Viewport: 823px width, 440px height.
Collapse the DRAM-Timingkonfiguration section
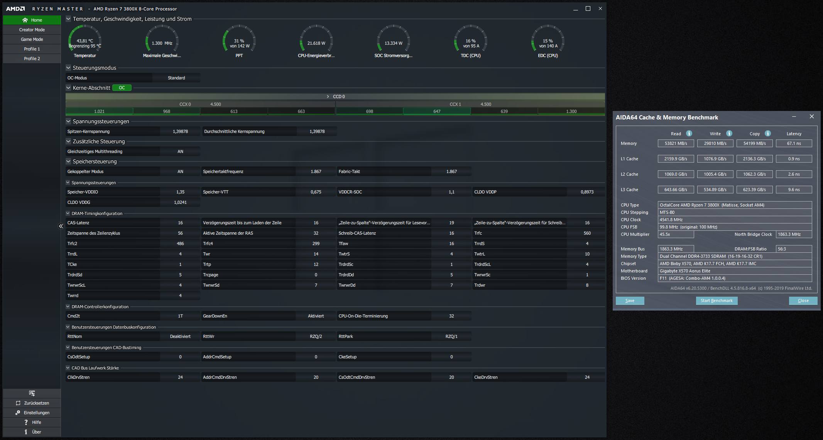click(x=68, y=213)
